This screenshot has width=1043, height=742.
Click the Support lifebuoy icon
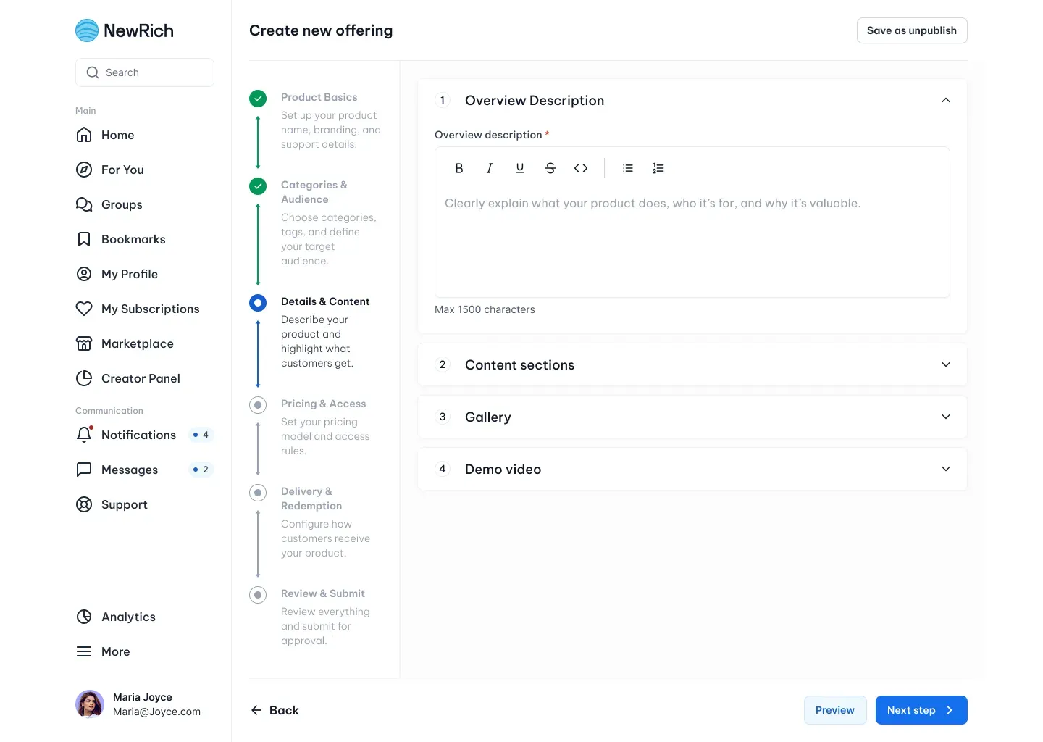[84, 504]
